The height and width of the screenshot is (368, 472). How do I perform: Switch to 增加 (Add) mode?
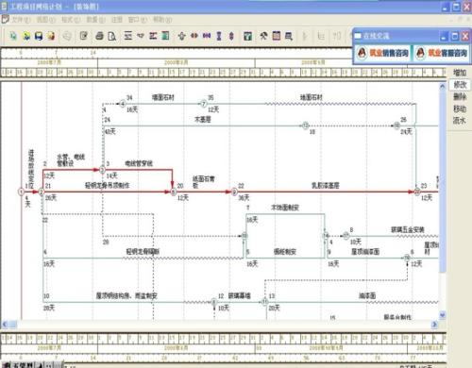click(x=460, y=73)
